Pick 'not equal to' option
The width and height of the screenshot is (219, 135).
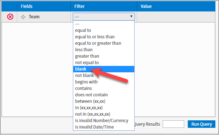coord(104,63)
